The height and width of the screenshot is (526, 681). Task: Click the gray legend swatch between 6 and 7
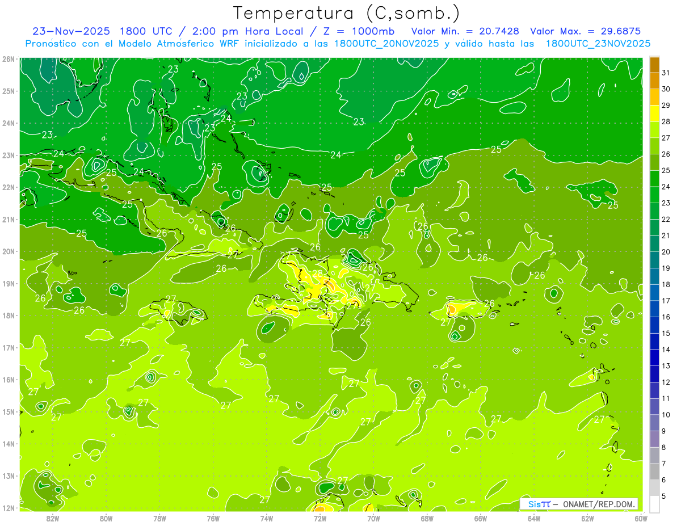654,472
